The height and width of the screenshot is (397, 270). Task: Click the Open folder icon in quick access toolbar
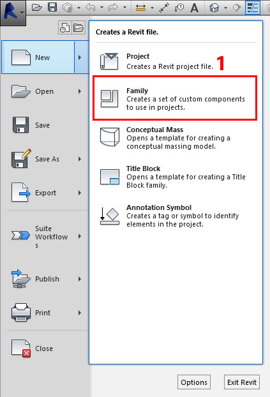click(37, 8)
